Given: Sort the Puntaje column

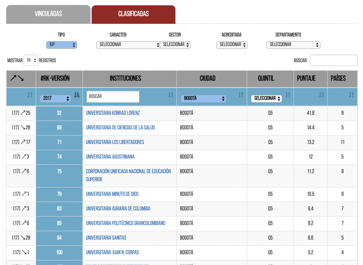Looking at the screenshot, I should (322, 95).
